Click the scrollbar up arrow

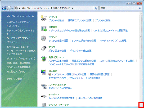point(141,13)
